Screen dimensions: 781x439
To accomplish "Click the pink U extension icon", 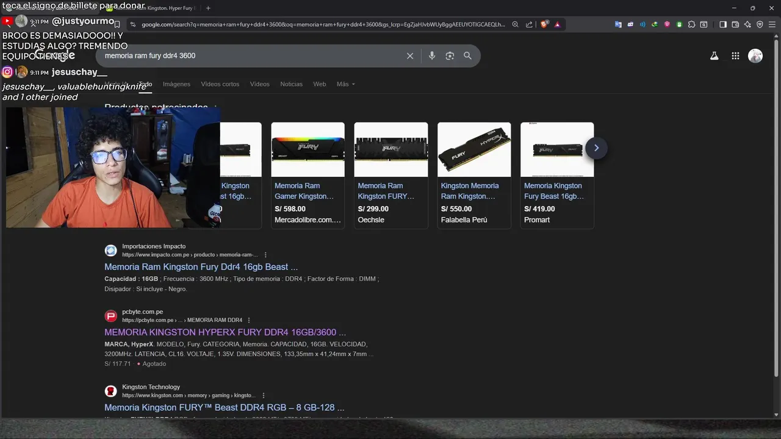I will click(667, 24).
